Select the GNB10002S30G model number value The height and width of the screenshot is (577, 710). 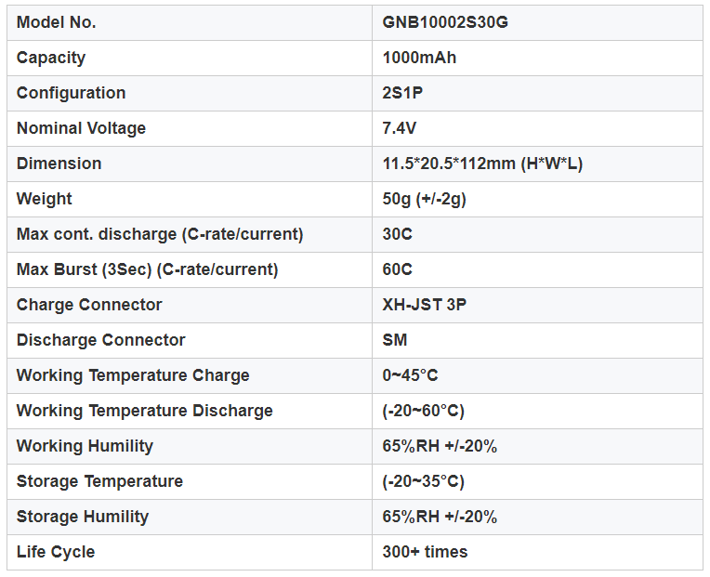445,22
